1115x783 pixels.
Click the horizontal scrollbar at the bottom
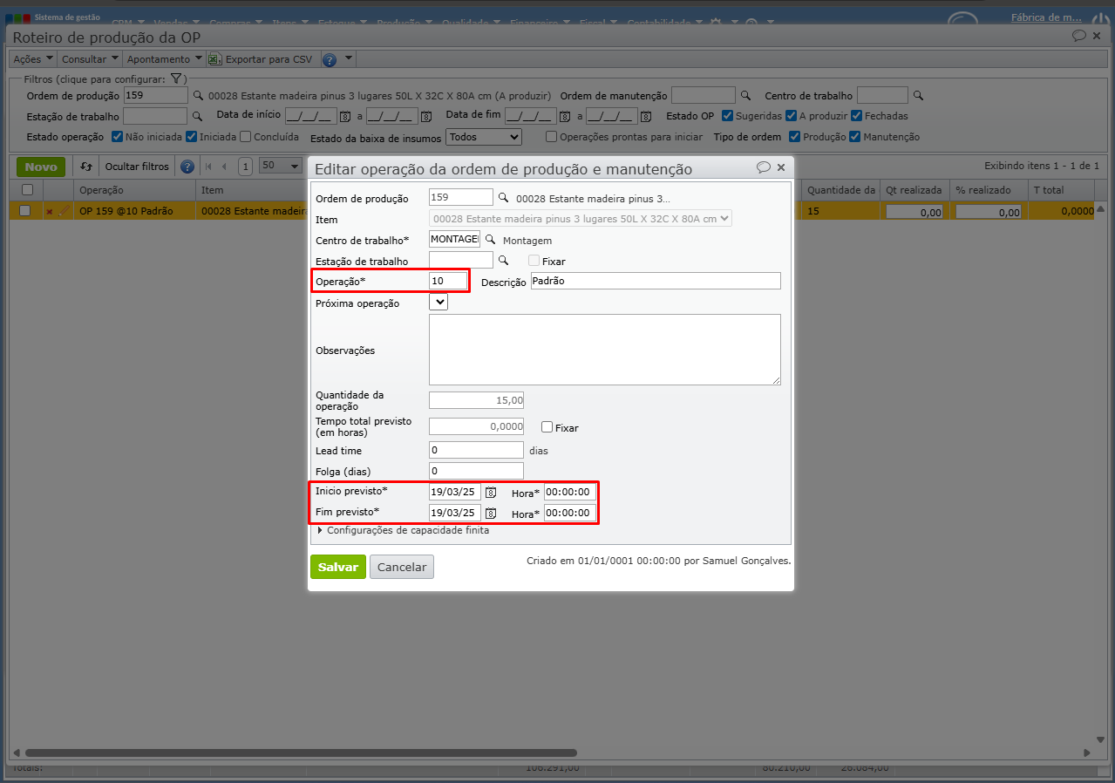[x=301, y=752]
